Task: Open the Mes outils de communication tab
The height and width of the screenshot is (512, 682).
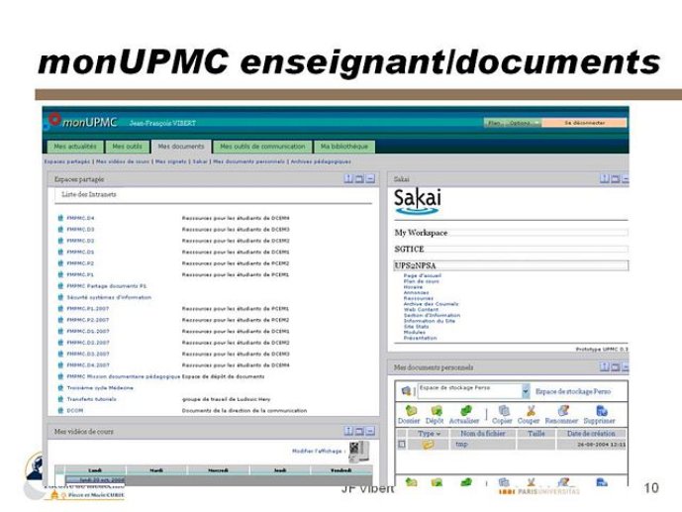Action: click(x=262, y=147)
